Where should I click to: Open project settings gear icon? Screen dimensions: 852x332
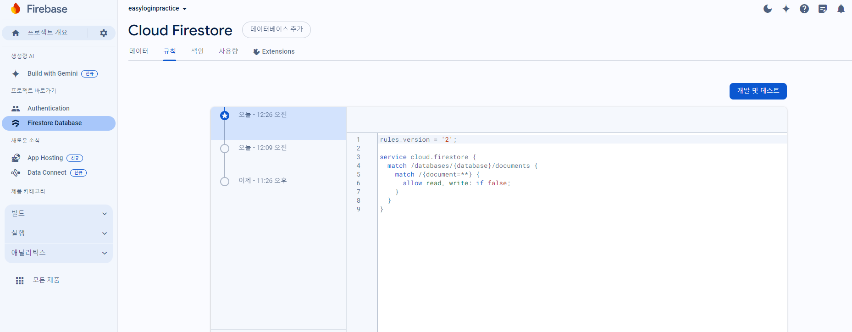(104, 33)
